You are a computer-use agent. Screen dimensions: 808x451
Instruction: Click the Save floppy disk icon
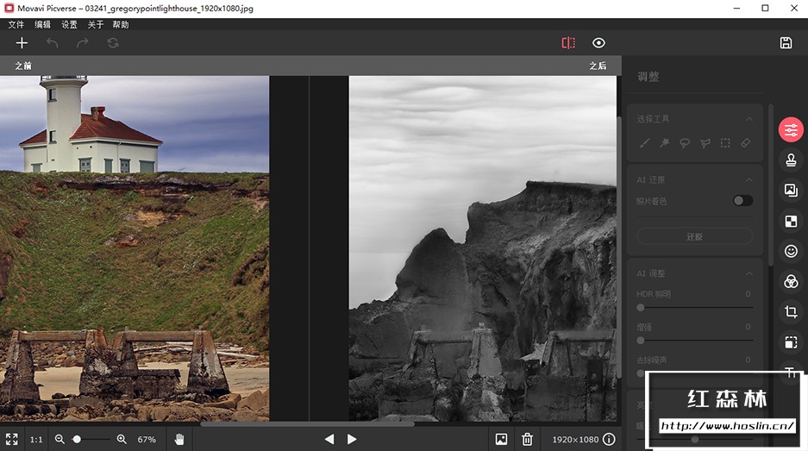[x=786, y=43]
